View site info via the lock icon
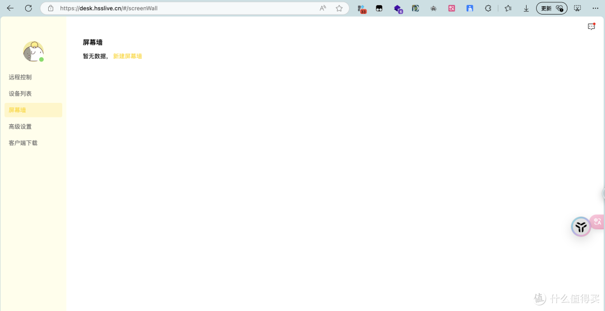 click(50, 8)
